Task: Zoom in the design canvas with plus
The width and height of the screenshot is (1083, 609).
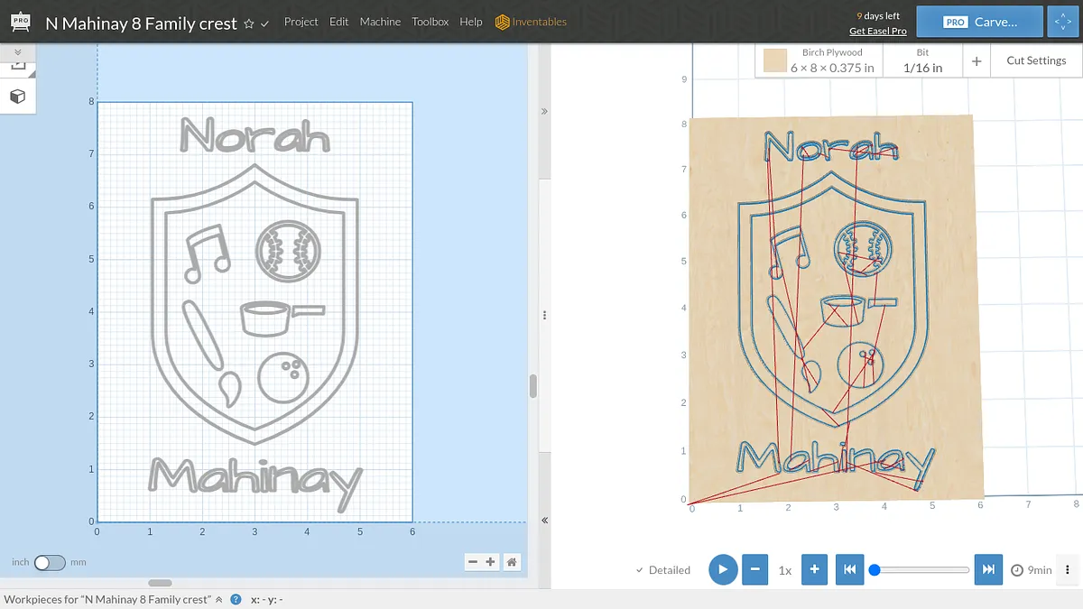Action: [x=490, y=562]
